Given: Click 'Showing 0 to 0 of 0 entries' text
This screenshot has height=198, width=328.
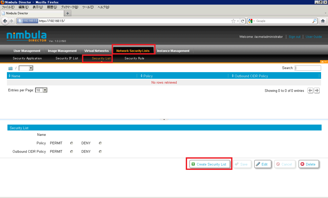Looking at the screenshot, I should pyautogui.click(x=284, y=91).
